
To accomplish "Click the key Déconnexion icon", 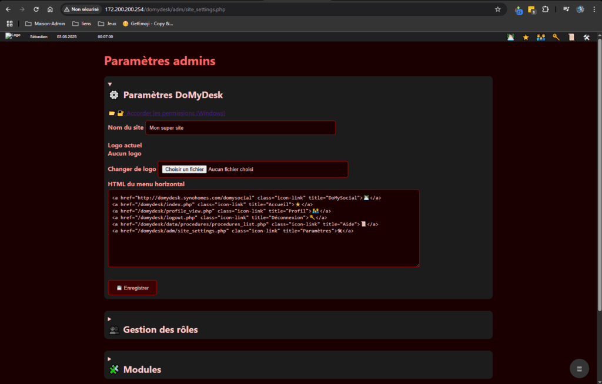I will click(556, 37).
